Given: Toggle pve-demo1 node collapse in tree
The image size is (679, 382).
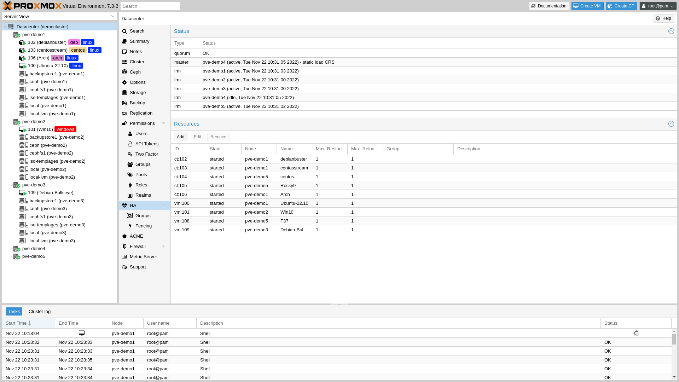Looking at the screenshot, I should pos(10,34).
